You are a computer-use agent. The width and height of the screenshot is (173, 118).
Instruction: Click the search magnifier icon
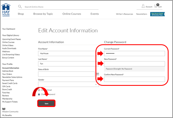(x=20, y=7)
